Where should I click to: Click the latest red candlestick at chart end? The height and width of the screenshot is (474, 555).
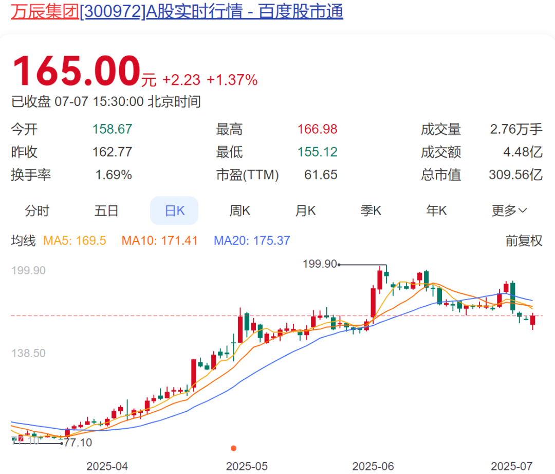[x=533, y=321]
